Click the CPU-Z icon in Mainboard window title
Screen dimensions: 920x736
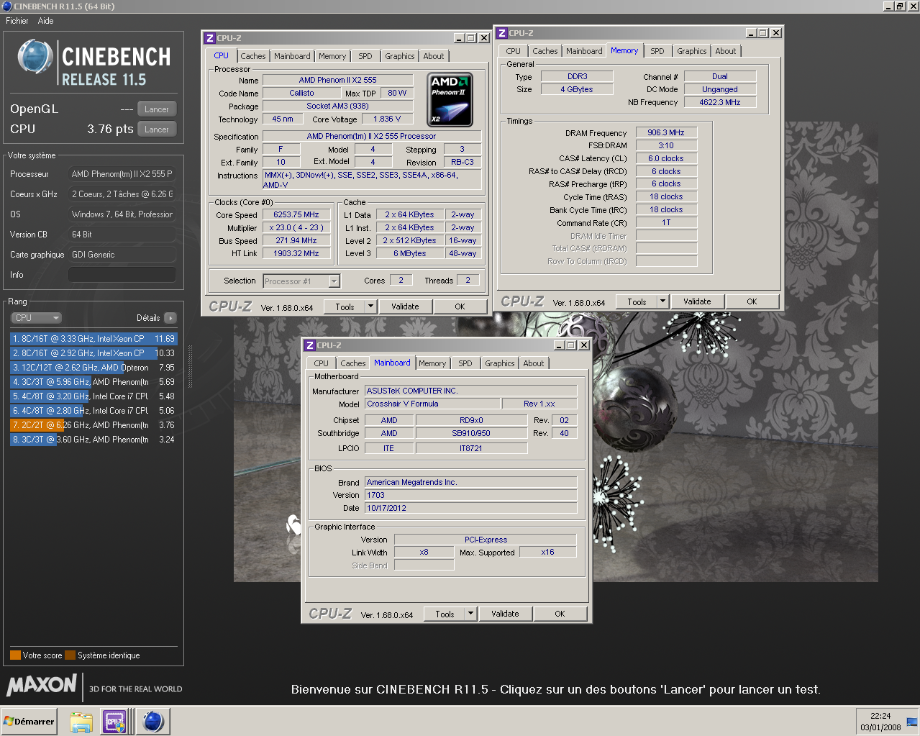coord(310,345)
